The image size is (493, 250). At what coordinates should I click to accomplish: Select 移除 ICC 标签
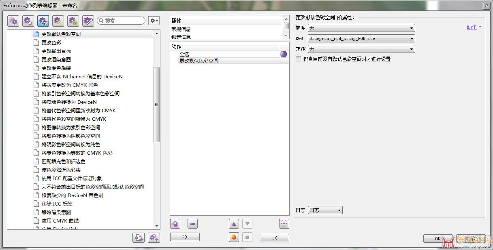pos(57,204)
